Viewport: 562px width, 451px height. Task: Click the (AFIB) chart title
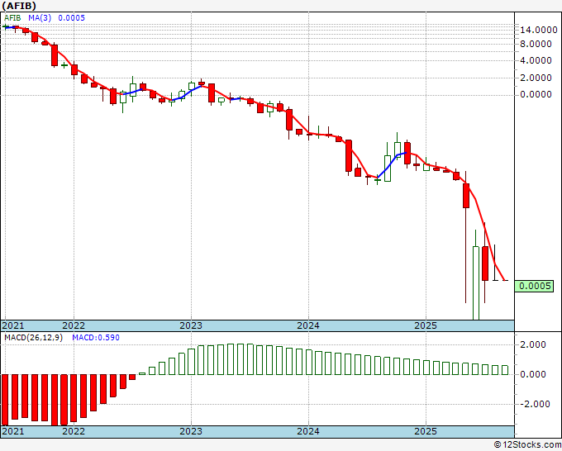point(19,6)
